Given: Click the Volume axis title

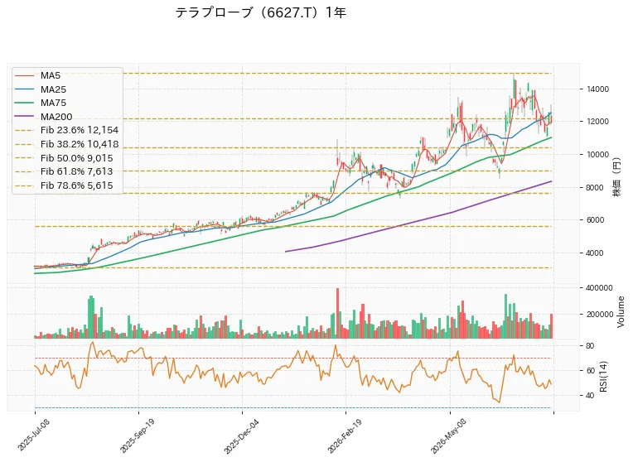Looking at the screenshot, I should tap(621, 312).
